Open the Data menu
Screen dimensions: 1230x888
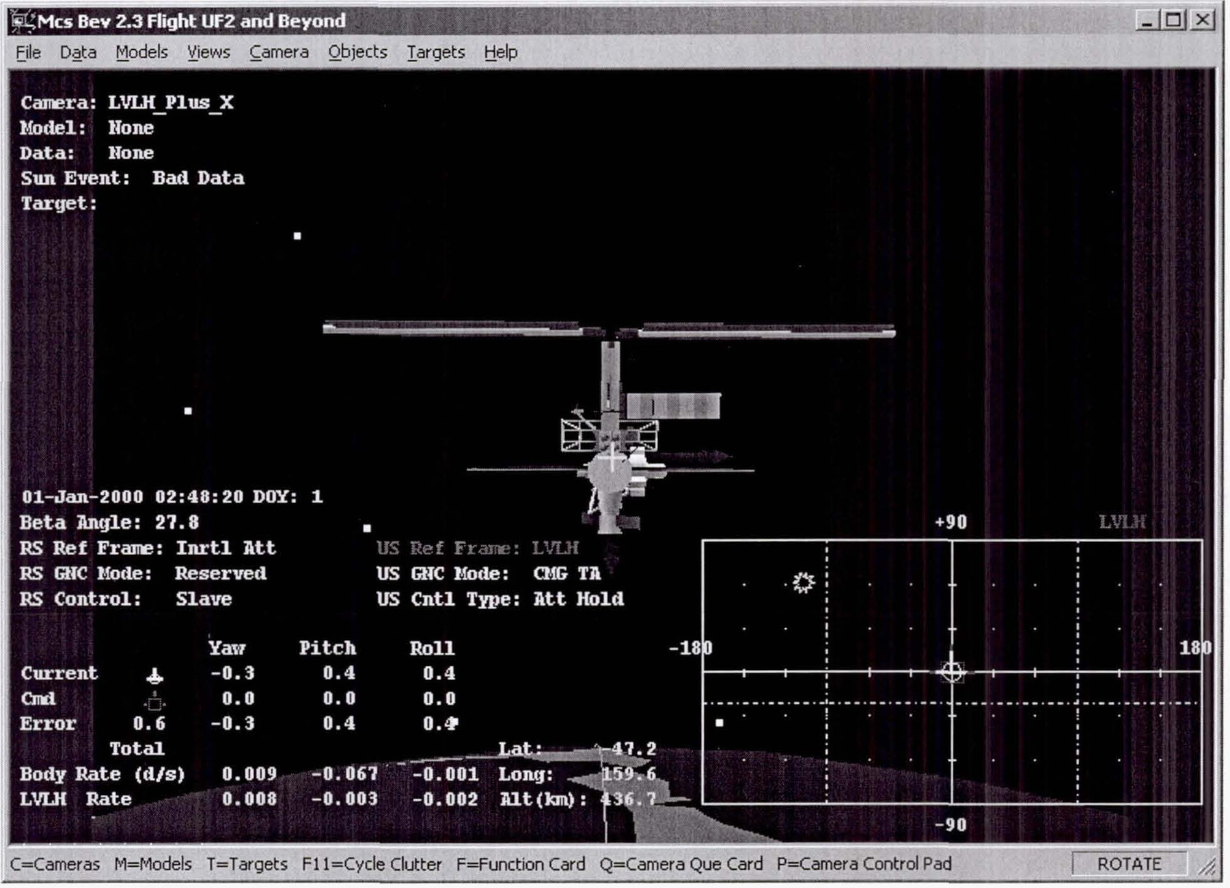pos(78,52)
